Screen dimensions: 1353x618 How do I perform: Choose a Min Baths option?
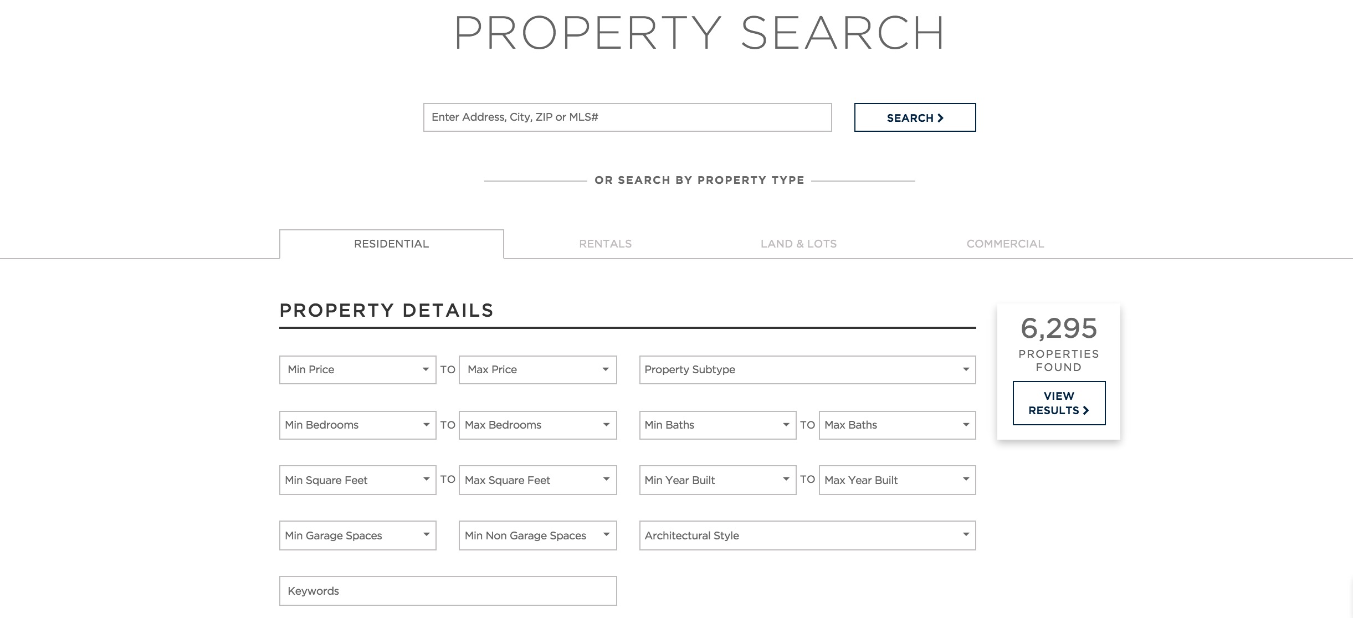717,425
